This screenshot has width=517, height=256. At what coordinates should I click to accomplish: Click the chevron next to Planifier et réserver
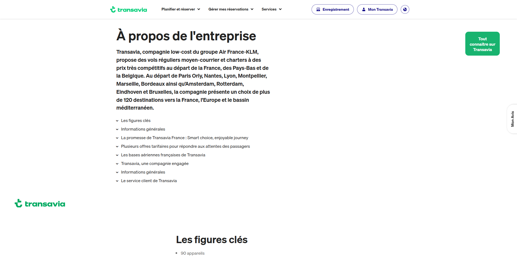(x=199, y=9)
